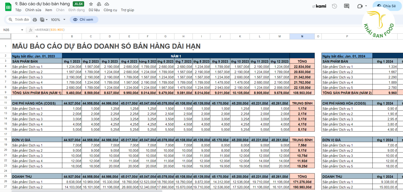Select row 25 header

click(x=6, y=177)
